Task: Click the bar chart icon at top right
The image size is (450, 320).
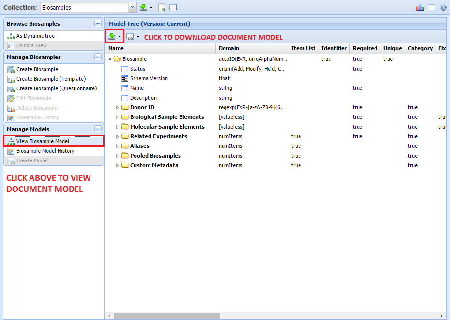Action: (420, 7)
